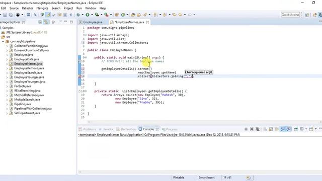This screenshot has height=181, width=322.
Task: Toggle Mark Occurrences highlighted toolbar button
Action: point(48,15)
